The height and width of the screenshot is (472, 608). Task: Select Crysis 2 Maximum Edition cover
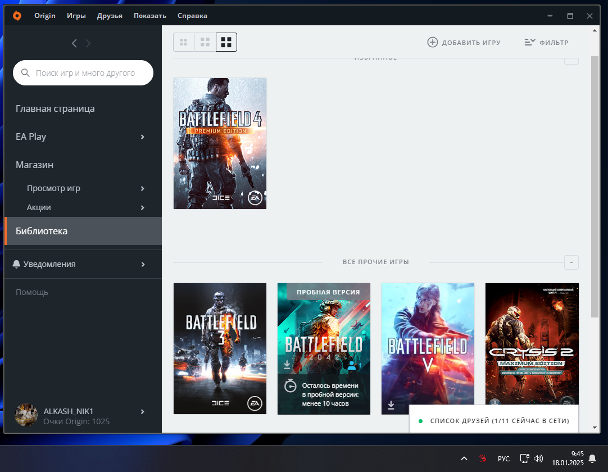tap(532, 343)
